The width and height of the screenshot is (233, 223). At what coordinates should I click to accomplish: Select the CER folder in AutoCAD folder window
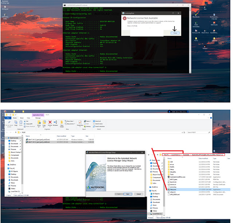(x=170, y=162)
